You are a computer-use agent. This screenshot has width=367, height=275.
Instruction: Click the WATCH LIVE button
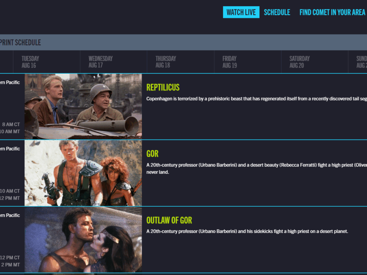point(241,12)
